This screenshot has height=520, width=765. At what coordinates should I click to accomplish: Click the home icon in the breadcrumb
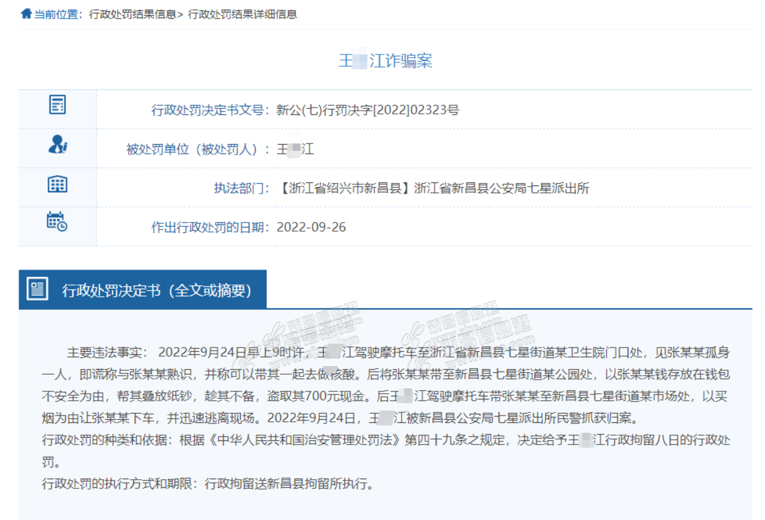[25, 14]
